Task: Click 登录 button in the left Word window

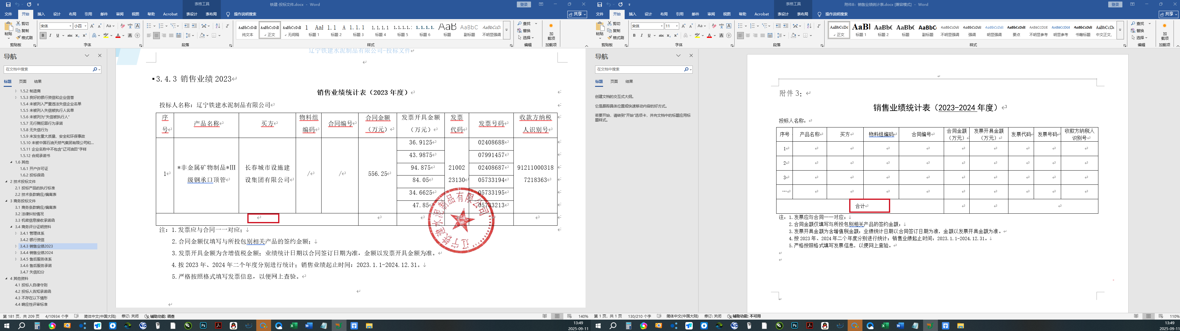Action: (524, 5)
